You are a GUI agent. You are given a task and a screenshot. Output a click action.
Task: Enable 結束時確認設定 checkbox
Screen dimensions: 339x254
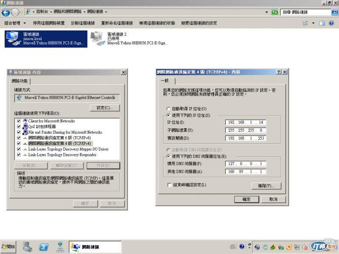(169, 185)
